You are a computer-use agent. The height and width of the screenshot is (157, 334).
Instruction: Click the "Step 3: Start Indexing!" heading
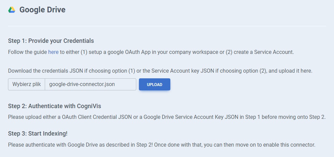click(x=38, y=134)
